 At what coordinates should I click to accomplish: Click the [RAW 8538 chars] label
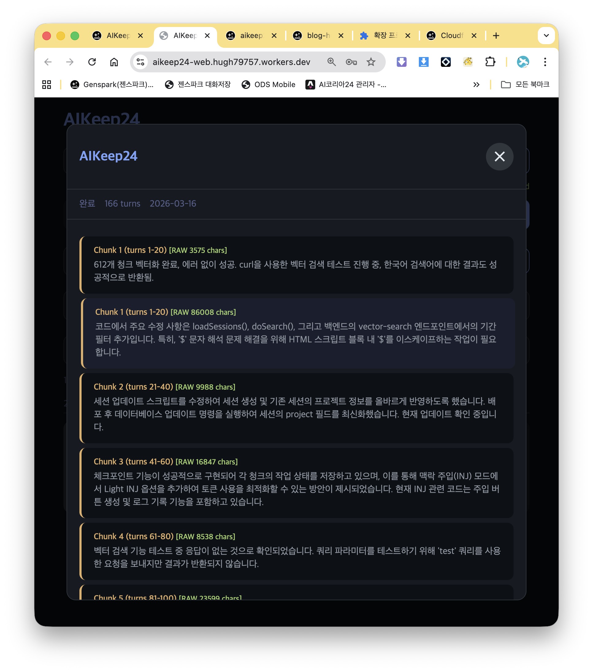pos(205,536)
